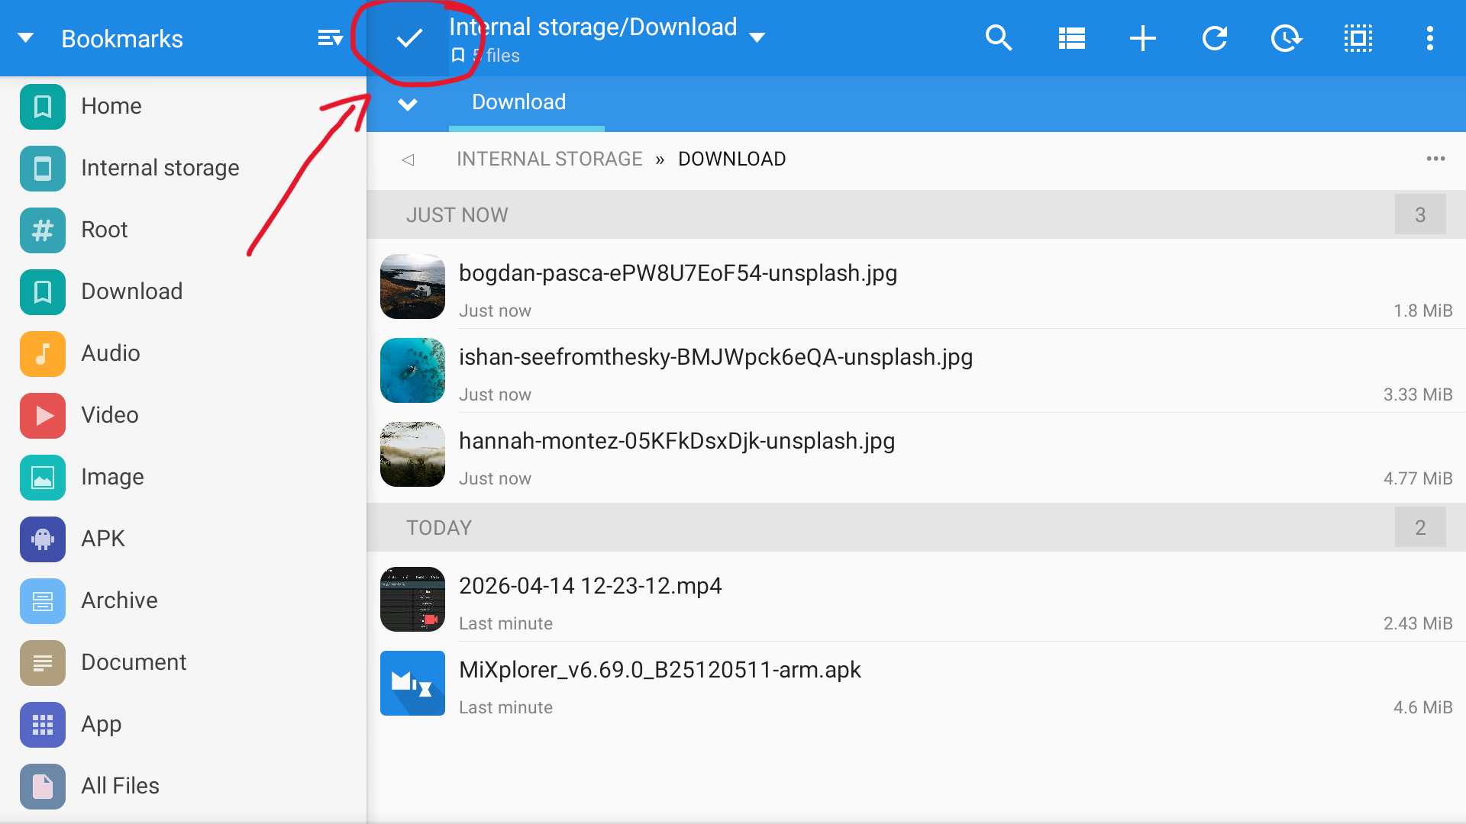Click the breadcrumb back triangle

tap(408, 159)
